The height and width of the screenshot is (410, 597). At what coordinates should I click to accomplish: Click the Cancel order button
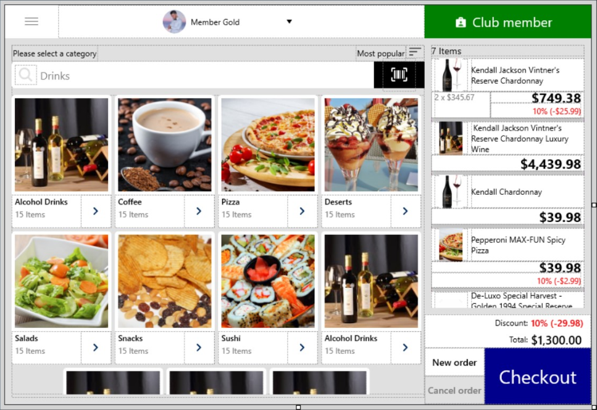point(454,390)
